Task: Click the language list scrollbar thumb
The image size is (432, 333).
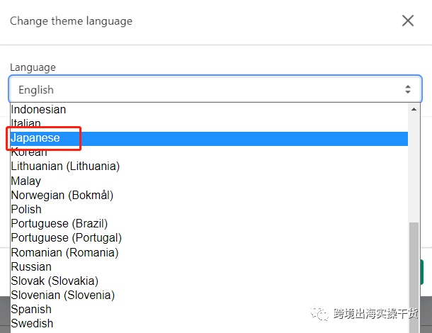Action: [414, 277]
